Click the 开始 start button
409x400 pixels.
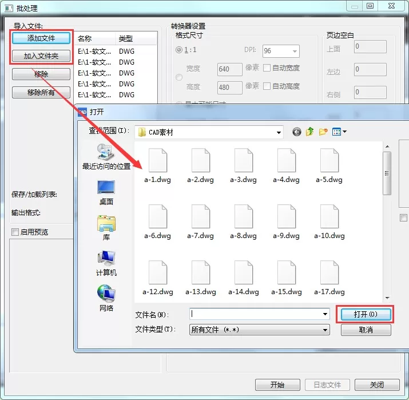pyautogui.click(x=277, y=385)
